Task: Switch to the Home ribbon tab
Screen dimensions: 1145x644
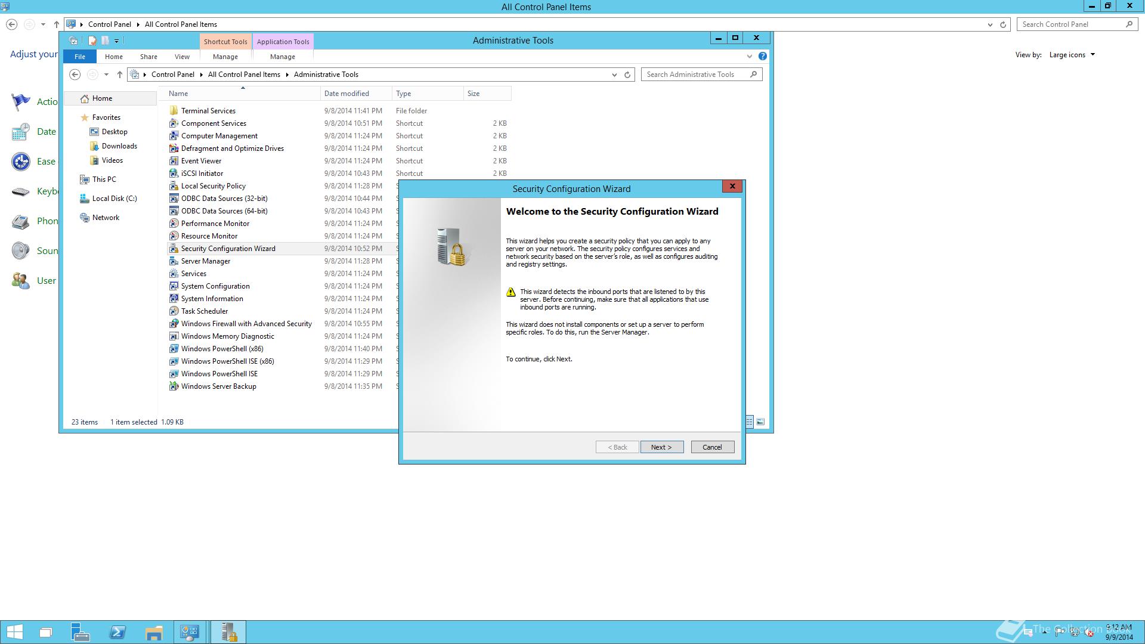Action: [114, 57]
